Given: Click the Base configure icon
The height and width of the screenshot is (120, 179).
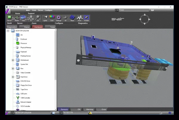Looking at the screenshot, I should click(72, 18).
